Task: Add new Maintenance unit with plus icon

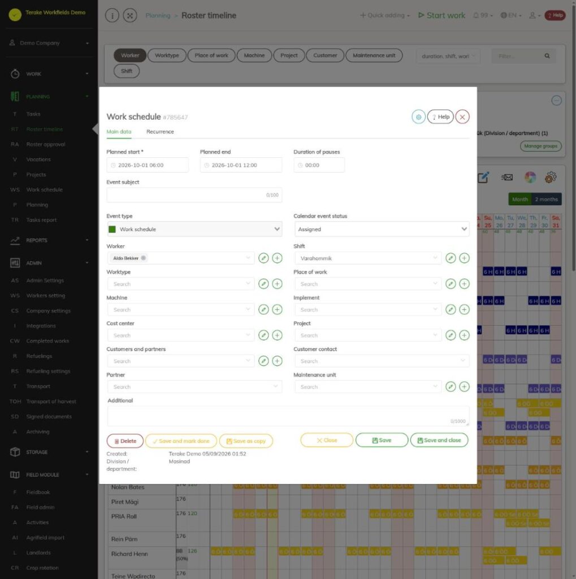Action: [465, 387]
